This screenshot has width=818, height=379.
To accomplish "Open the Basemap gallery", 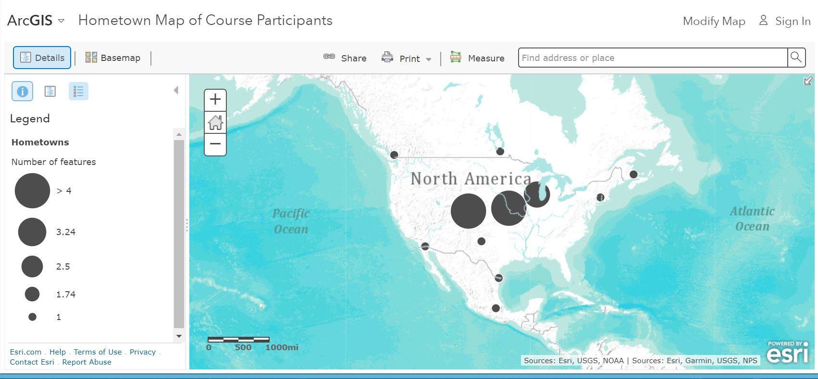I will pos(113,58).
